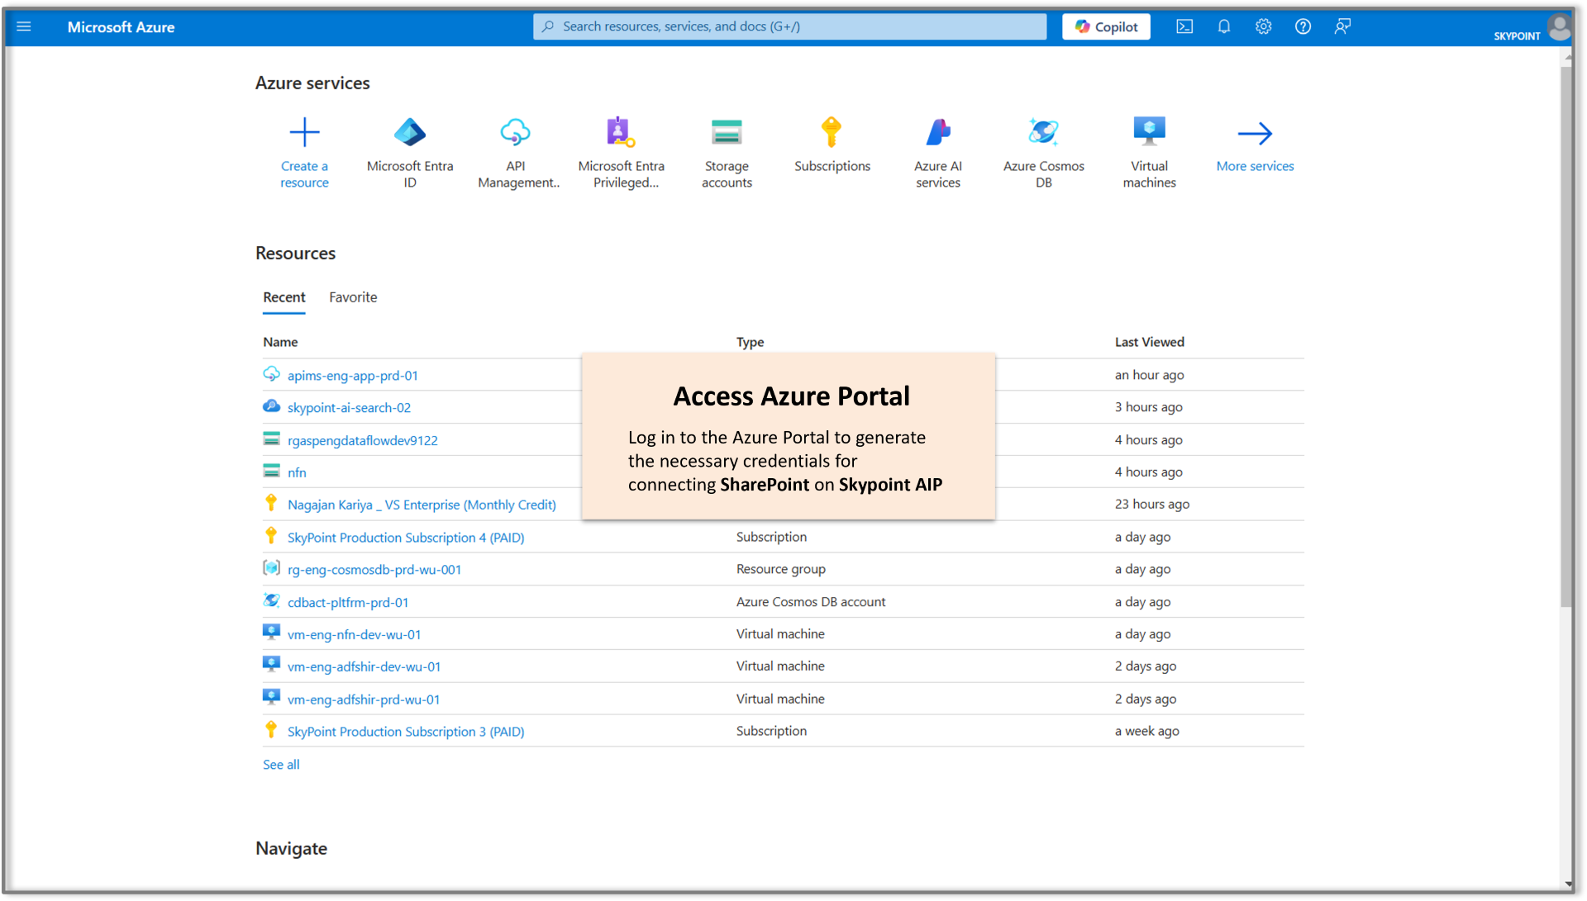Open the notifications bell icon
The image size is (1587, 901).
point(1222,26)
